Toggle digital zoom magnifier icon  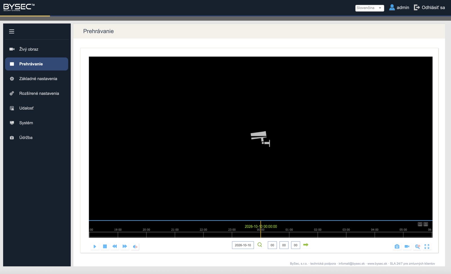[x=417, y=246]
